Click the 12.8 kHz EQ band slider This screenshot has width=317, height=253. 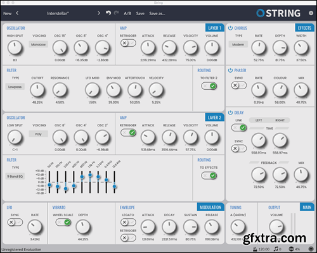click(x=114, y=182)
